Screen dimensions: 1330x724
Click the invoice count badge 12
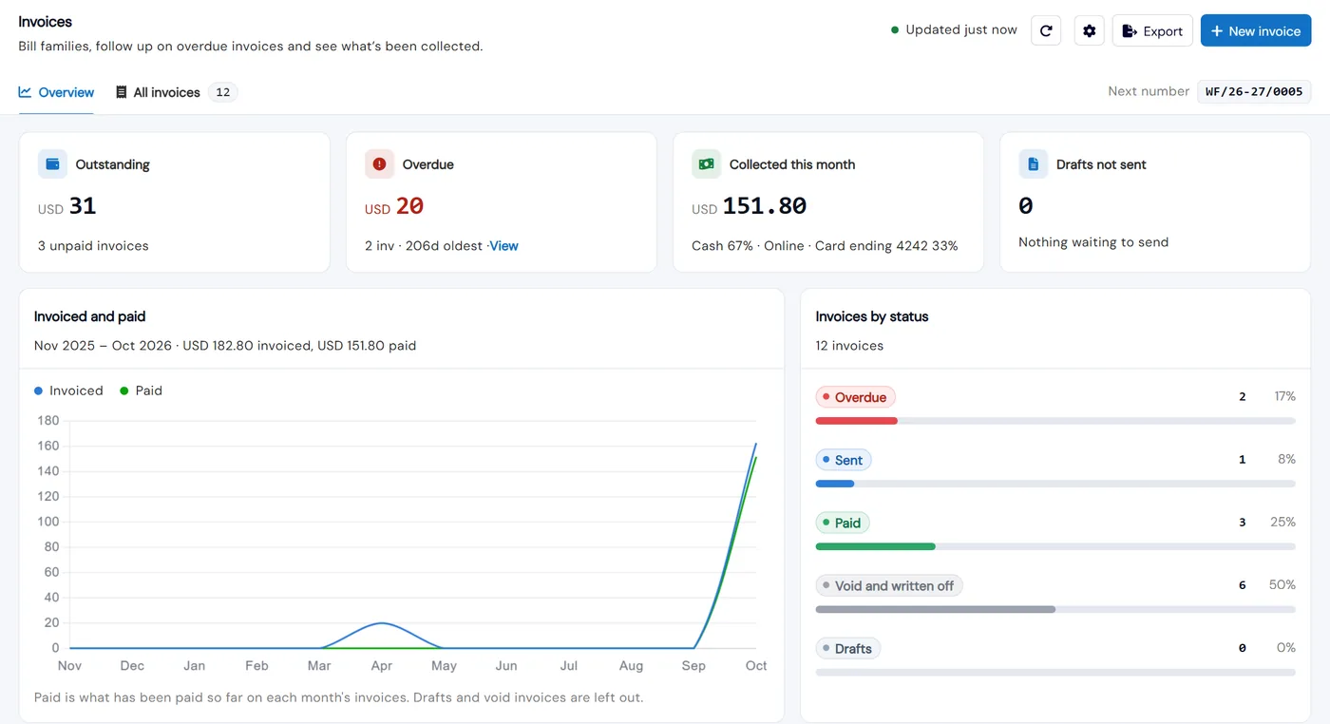click(222, 92)
